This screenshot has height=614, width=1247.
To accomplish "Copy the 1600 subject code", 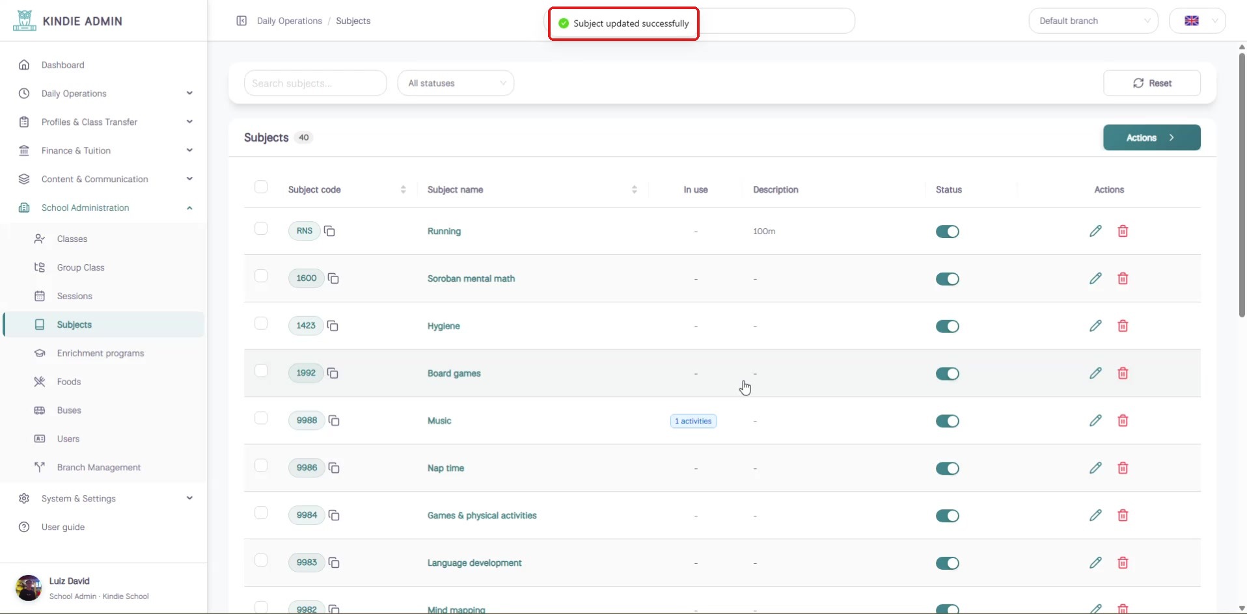I will point(333,278).
